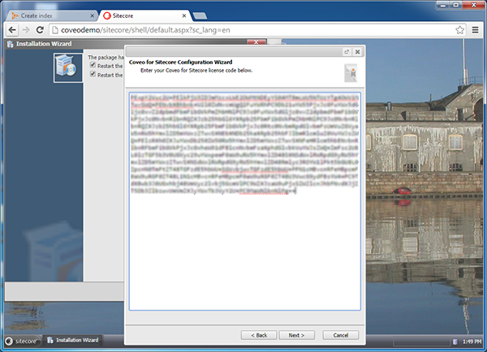
Task: Switch to the Create index tab
Action: 51,15
